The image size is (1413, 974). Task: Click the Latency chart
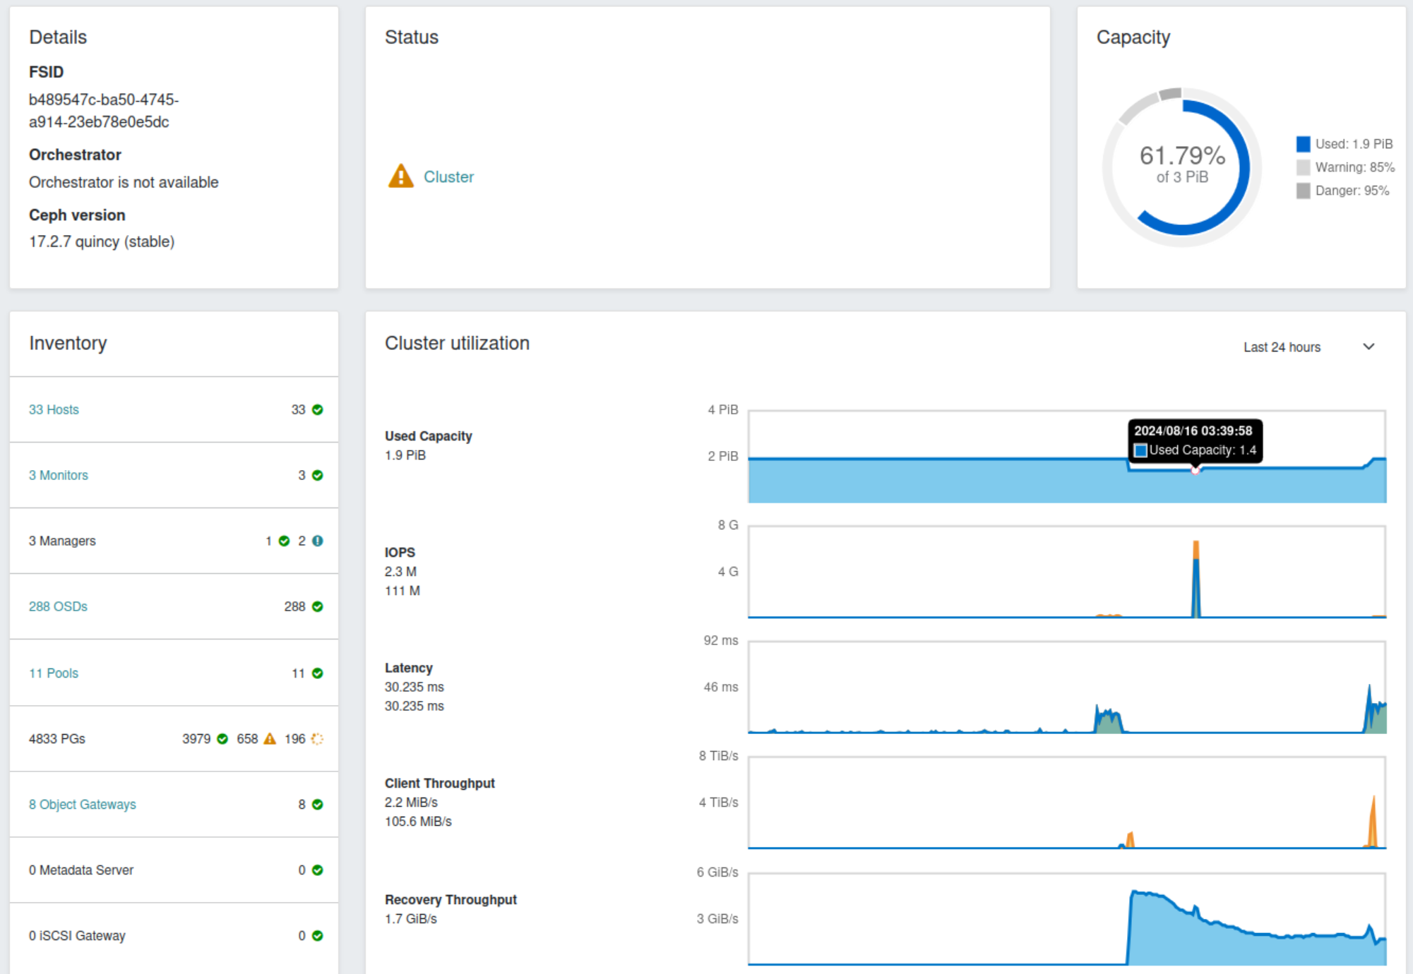coord(1067,687)
